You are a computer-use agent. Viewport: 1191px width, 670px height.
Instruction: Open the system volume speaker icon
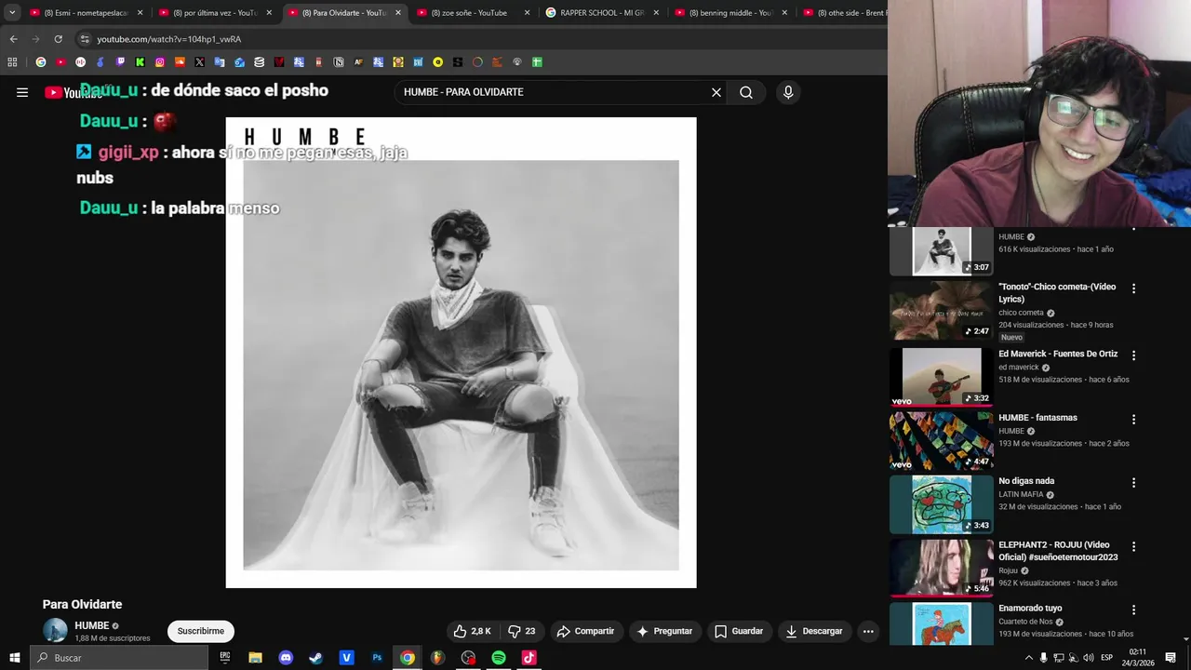click(x=1089, y=658)
